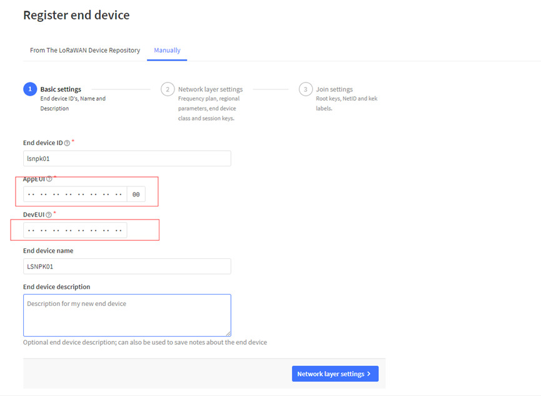The height and width of the screenshot is (396, 541).
Task: Click the Network layer settings button
Action: point(335,374)
